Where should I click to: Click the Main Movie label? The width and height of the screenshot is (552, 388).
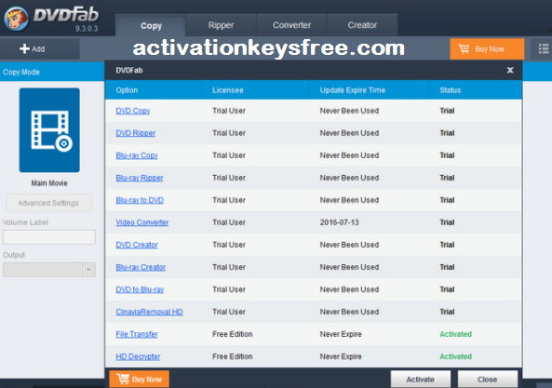[49, 183]
